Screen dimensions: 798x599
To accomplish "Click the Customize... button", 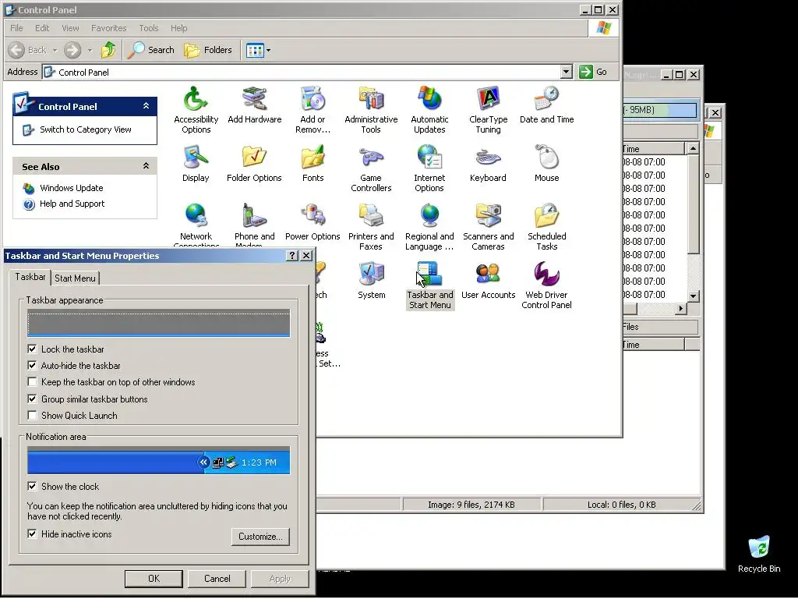I will tap(260, 537).
